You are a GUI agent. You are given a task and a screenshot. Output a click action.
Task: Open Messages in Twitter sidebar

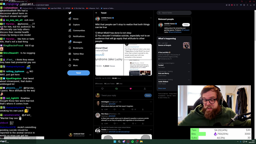pos(75,42)
